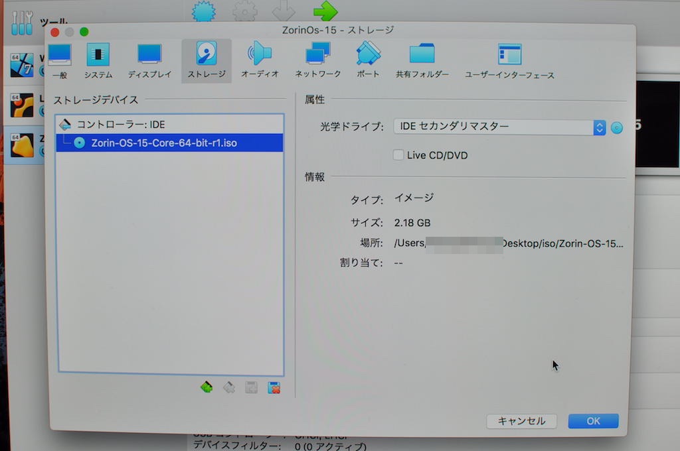The image size is (680, 451).
Task: Open the ポート settings tab
Action: tap(368, 61)
